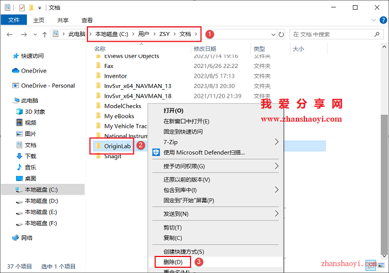This screenshot has width=389, height=273.
Task: Click the search magnifier icon
Action: (377, 34)
